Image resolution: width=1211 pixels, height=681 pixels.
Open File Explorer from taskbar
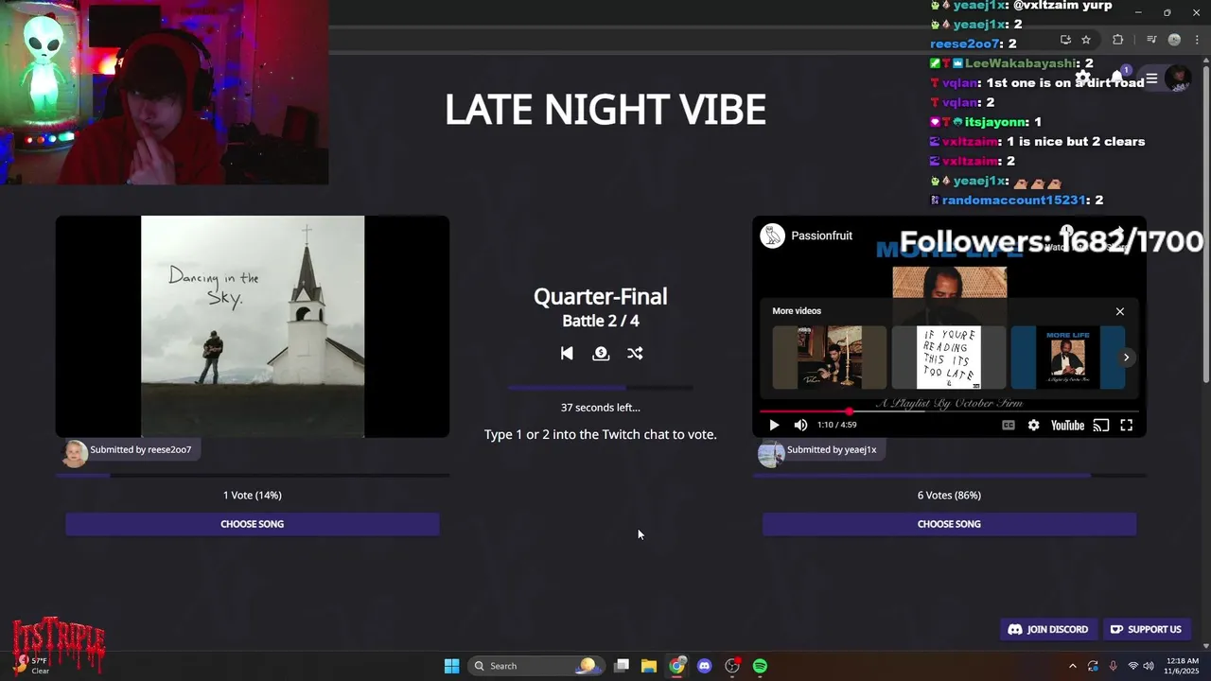(649, 666)
